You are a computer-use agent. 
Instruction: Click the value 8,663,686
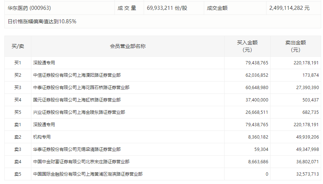click(258, 161)
